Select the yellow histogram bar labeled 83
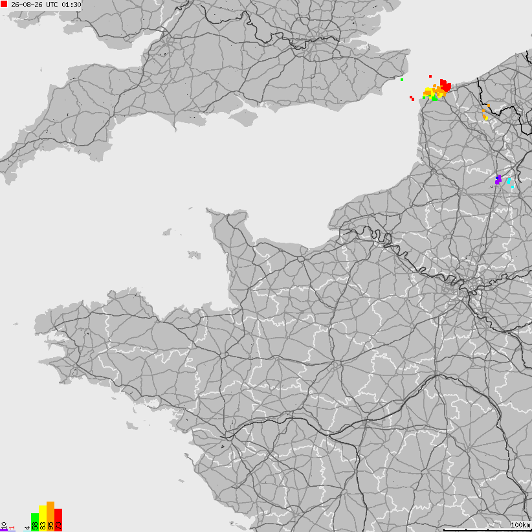Image resolution: width=532 pixels, height=532 pixels. tap(43, 518)
